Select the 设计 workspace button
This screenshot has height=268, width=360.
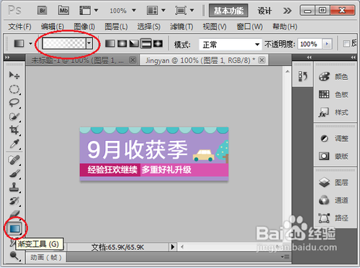(264, 11)
